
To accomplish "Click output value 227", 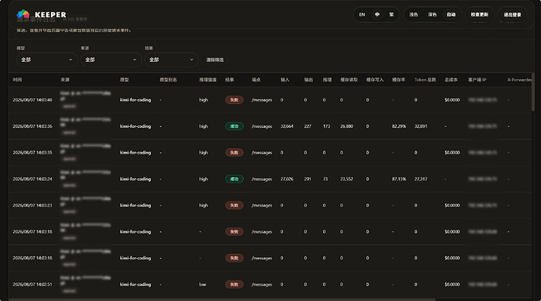I will point(307,126).
